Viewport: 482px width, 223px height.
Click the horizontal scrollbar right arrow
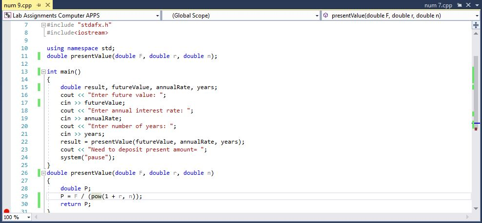pyautogui.click(x=468, y=217)
